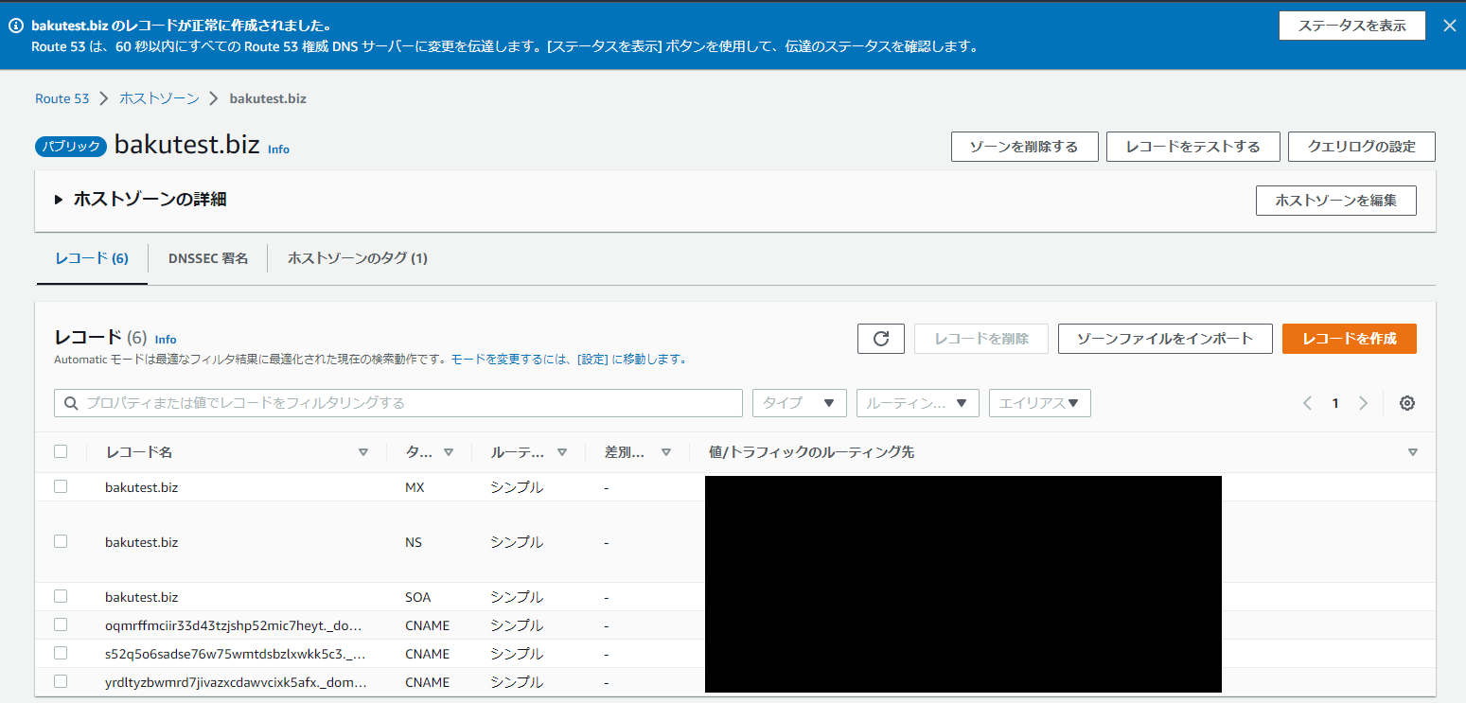Go to previous page arrow
This screenshot has height=703, width=1466.
(1307, 403)
